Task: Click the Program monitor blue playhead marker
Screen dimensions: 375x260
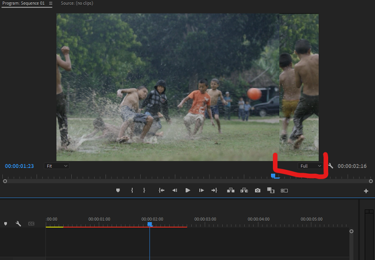Action: click(273, 176)
